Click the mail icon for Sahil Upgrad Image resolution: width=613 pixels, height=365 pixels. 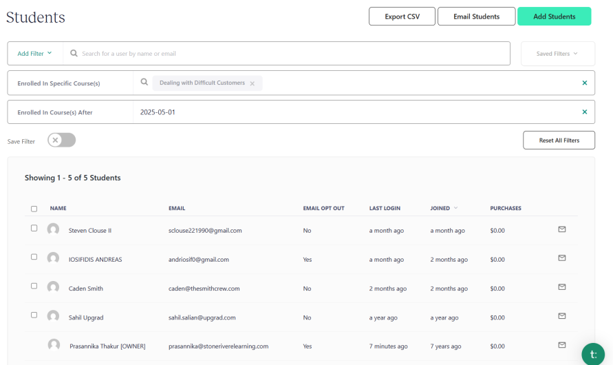point(562,315)
